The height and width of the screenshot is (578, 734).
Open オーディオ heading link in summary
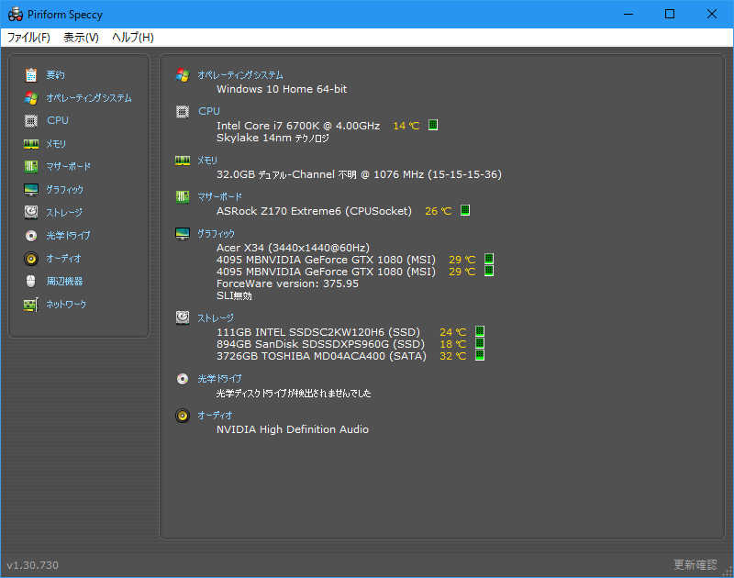coord(215,415)
